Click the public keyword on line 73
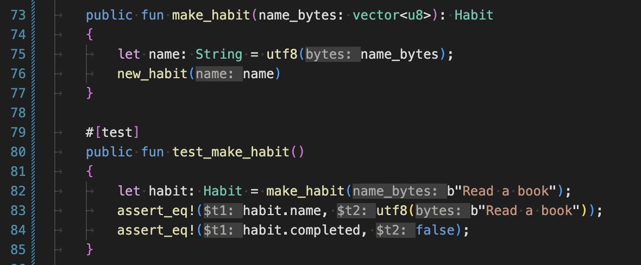The height and width of the screenshot is (265, 641). click(109, 15)
